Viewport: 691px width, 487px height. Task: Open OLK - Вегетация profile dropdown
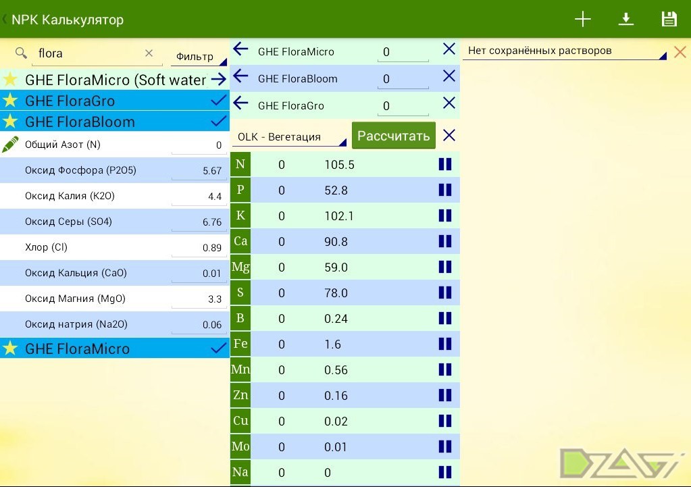coord(290,136)
